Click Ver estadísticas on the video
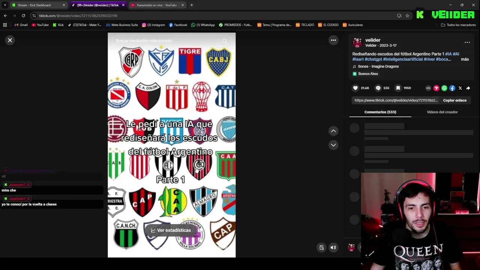 click(171, 230)
